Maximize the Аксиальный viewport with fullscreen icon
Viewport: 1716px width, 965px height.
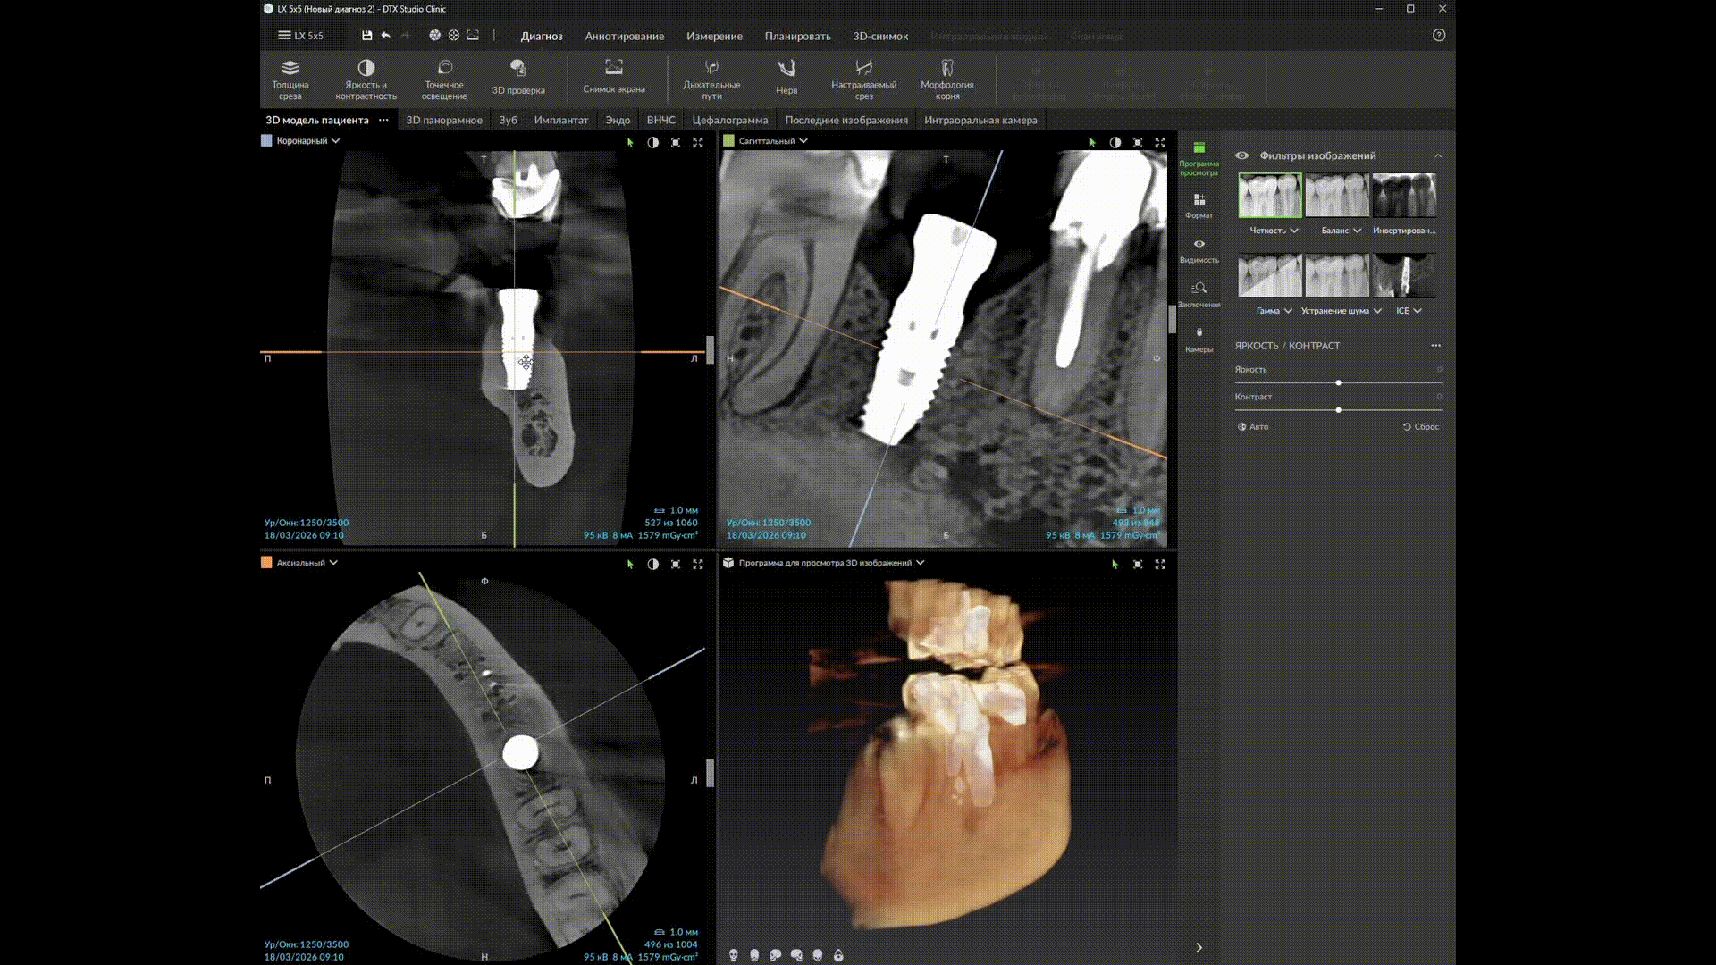click(698, 564)
